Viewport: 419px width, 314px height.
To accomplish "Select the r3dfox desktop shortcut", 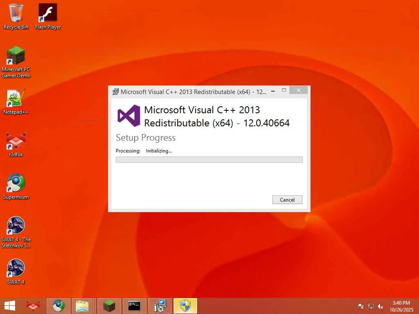I will 16,144.
